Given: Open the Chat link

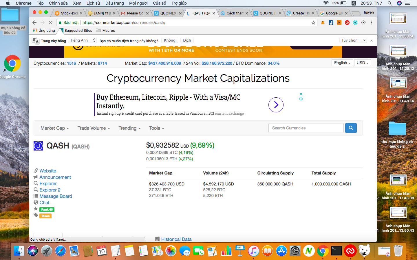Looking at the screenshot, I should coord(45,203).
